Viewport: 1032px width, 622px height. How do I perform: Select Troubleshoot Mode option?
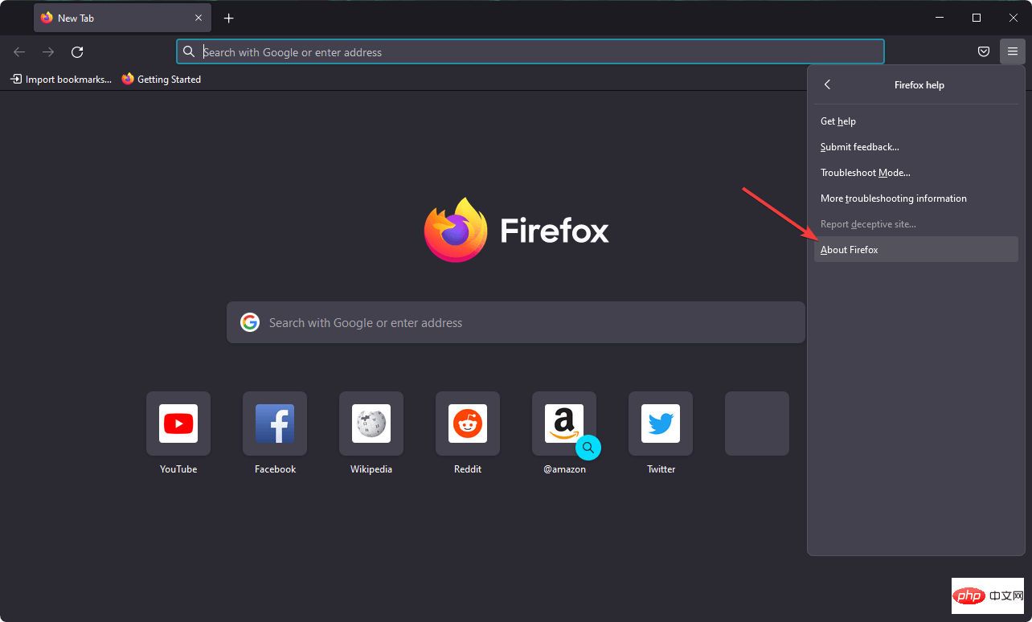pyautogui.click(x=865, y=173)
